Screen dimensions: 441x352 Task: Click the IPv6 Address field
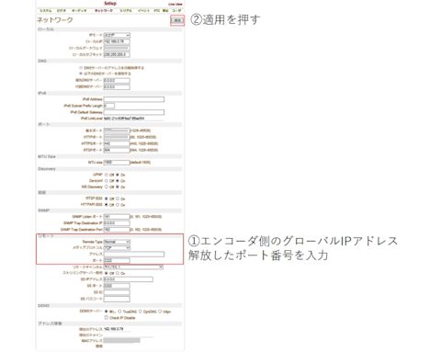(x=134, y=99)
